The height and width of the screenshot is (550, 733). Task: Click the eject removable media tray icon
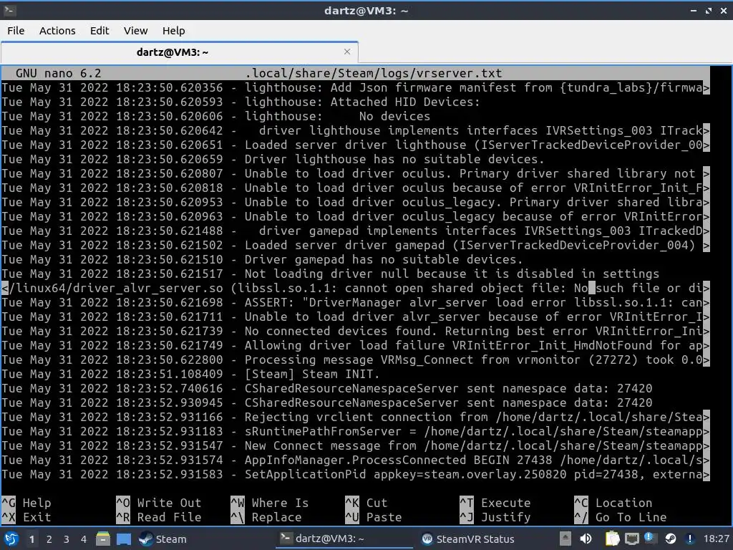tap(565, 539)
